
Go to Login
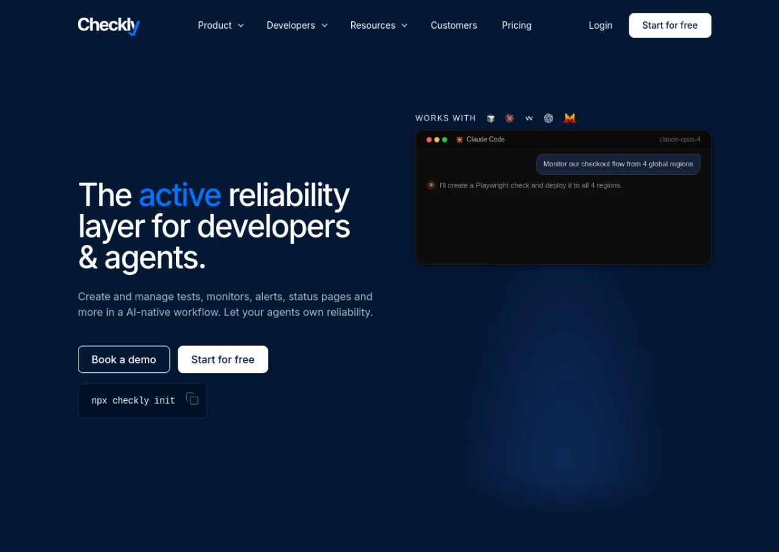click(601, 26)
